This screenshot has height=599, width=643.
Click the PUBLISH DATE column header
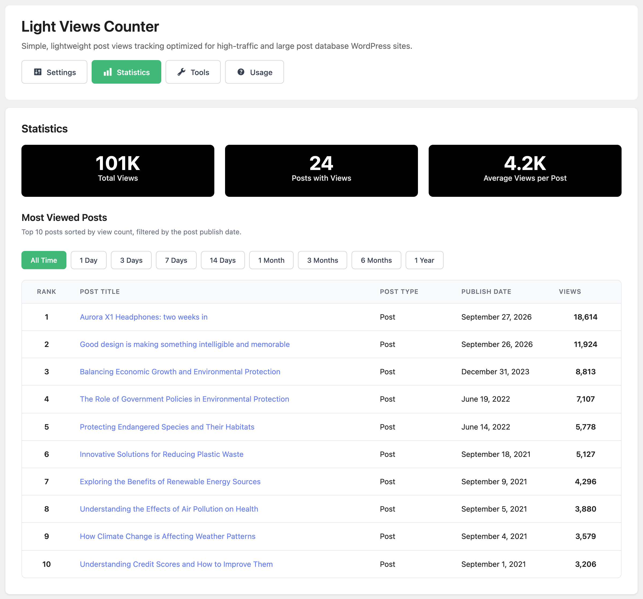(x=486, y=291)
